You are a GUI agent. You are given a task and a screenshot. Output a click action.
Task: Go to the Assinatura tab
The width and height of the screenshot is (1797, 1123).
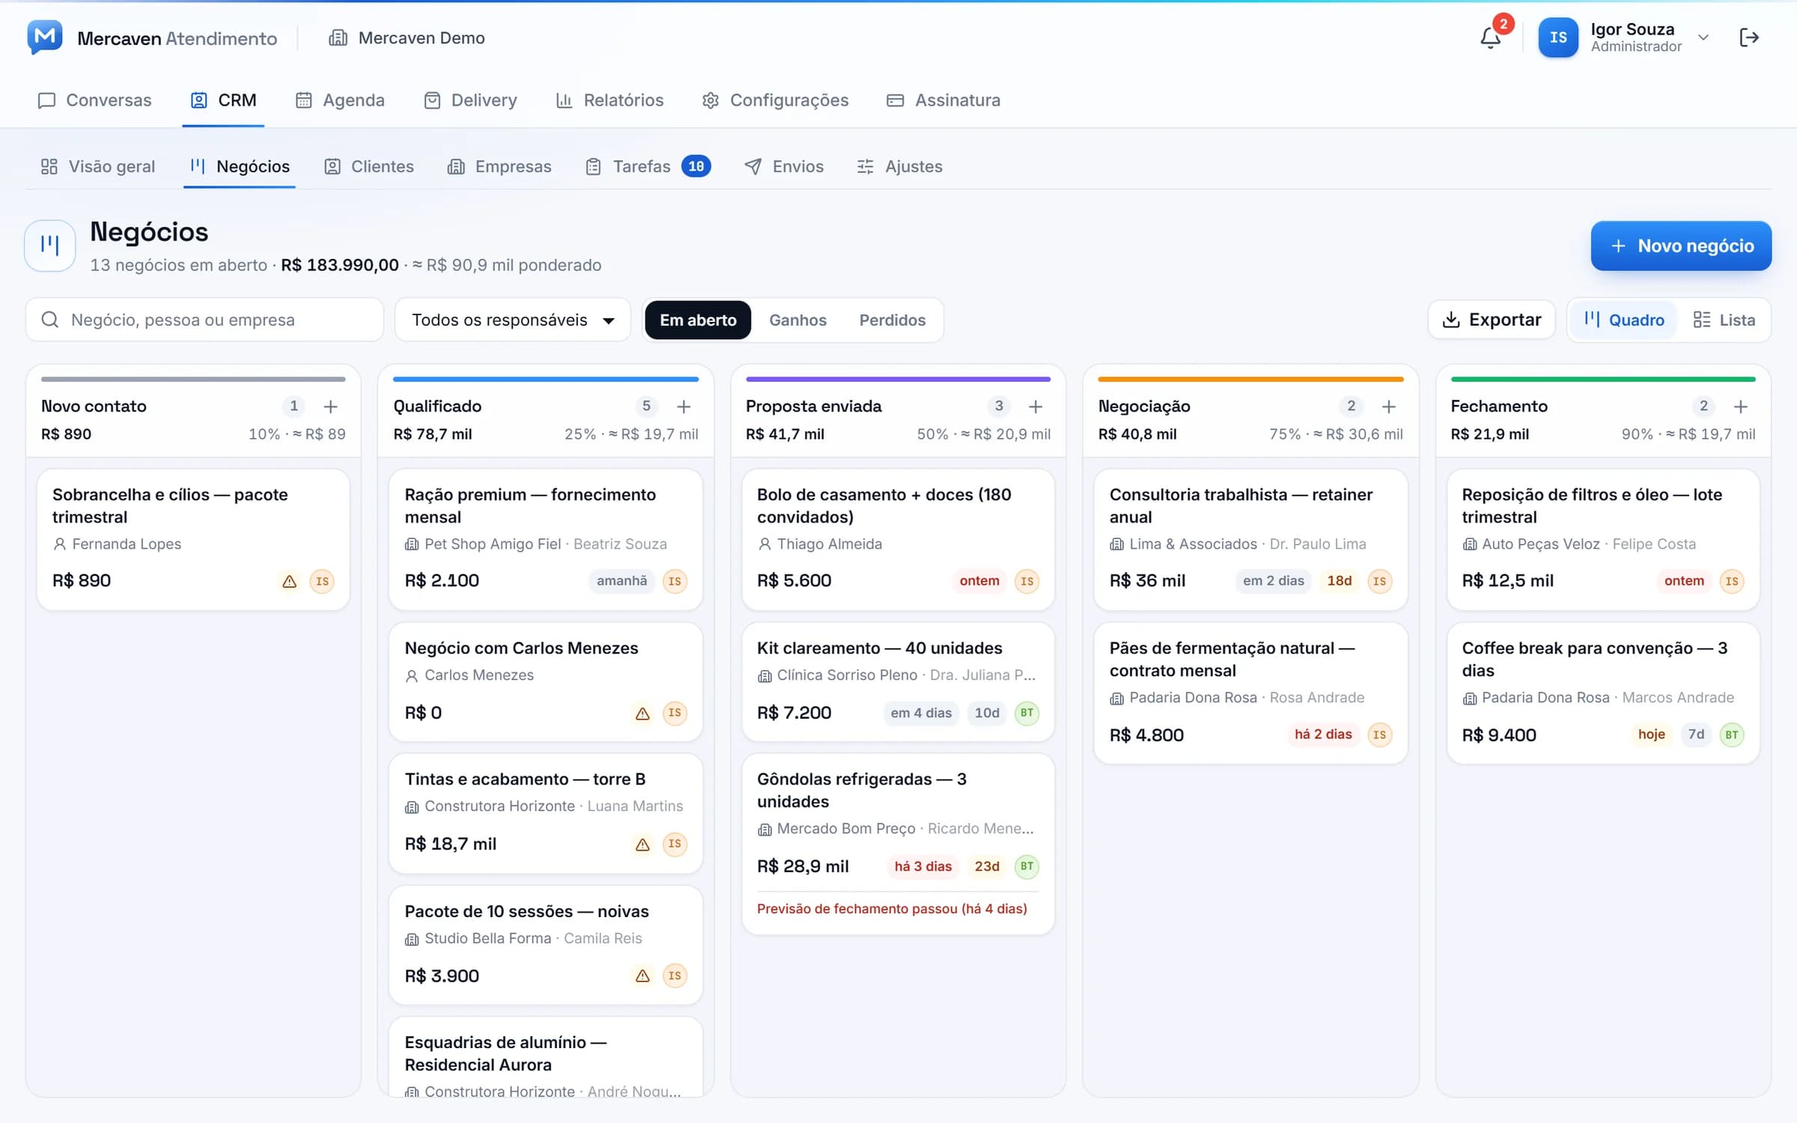943,100
